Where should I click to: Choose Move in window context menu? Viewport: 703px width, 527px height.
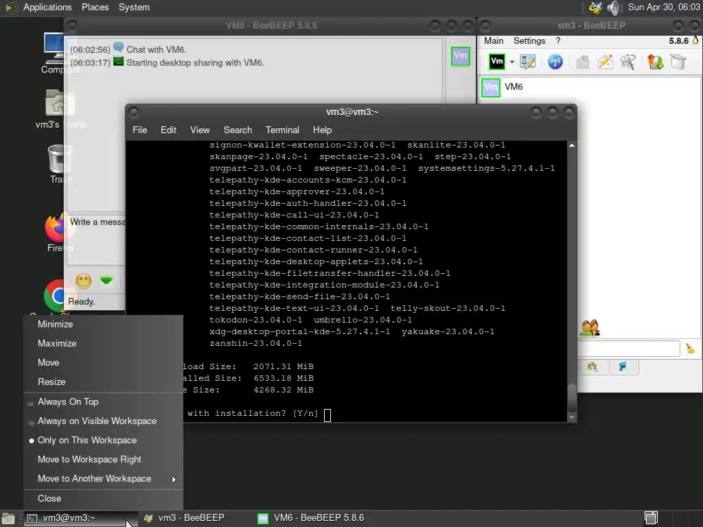[x=103, y=362]
